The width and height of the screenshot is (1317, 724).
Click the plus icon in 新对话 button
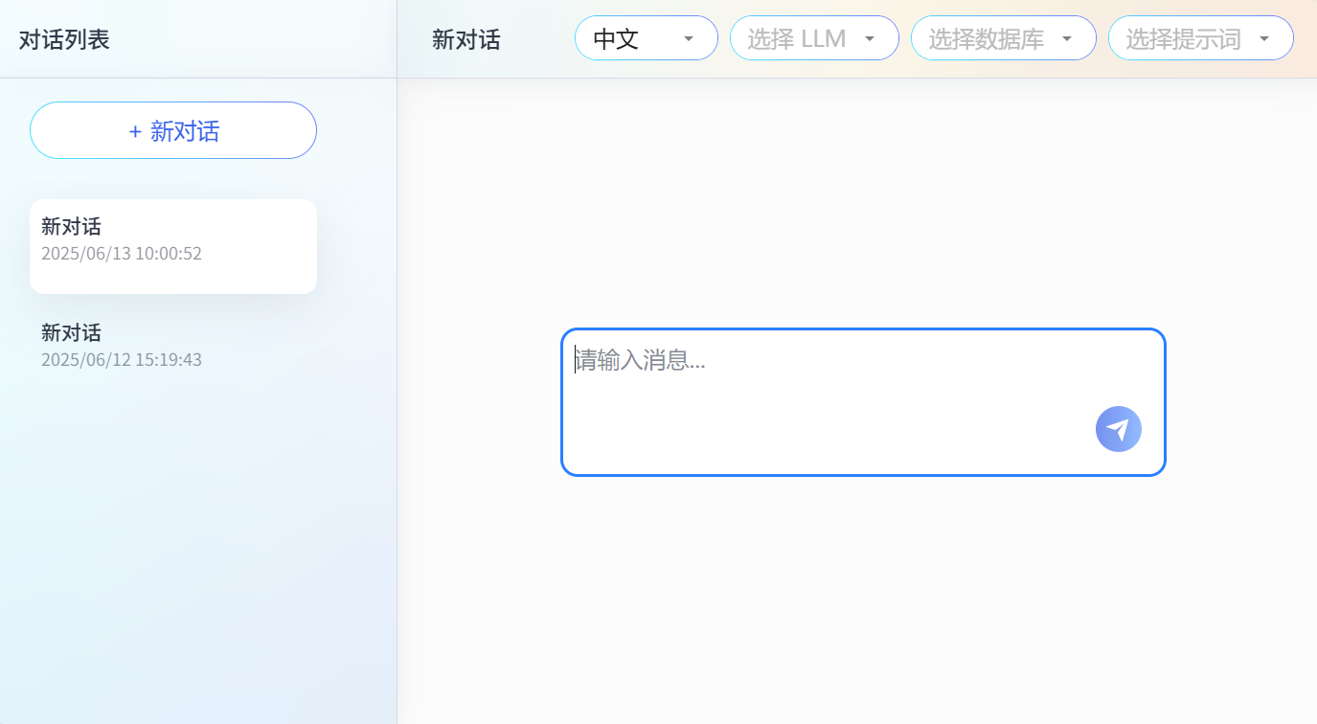click(x=135, y=131)
